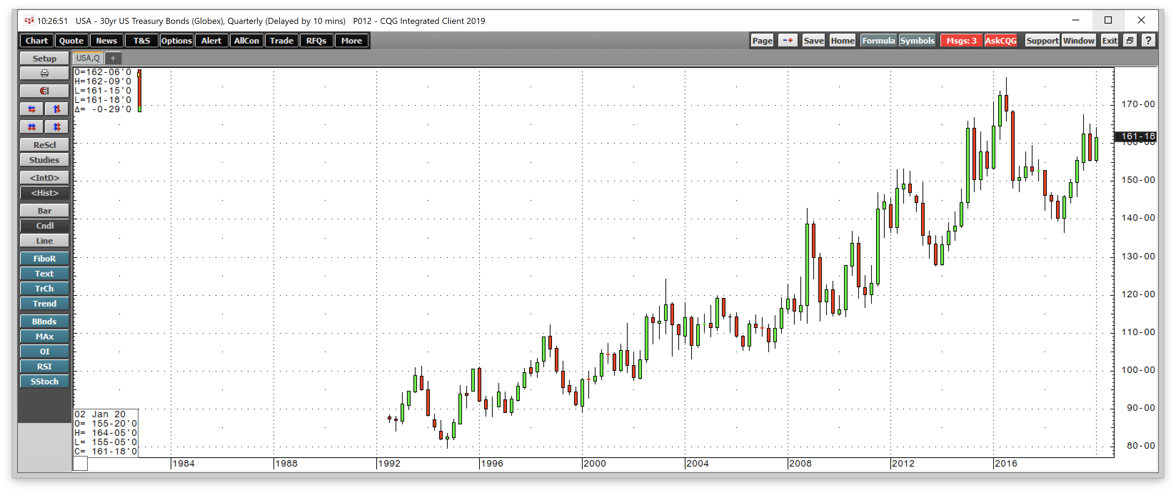The height and width of the screenshot is (493, 1176).
Task: Click the red magnet snap icon
Action: click(44, 91)
